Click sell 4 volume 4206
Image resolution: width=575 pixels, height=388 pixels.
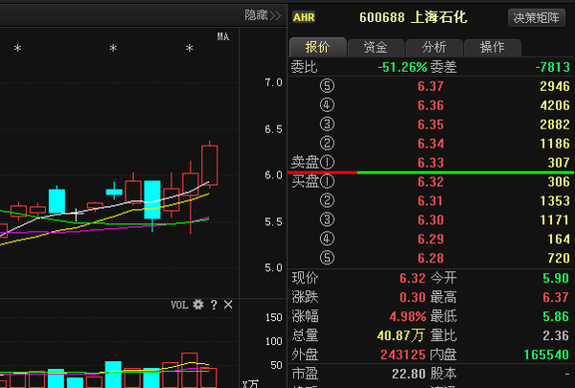[555, 105]
